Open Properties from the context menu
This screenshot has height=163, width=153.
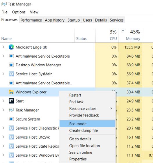[x=87, y=159]
